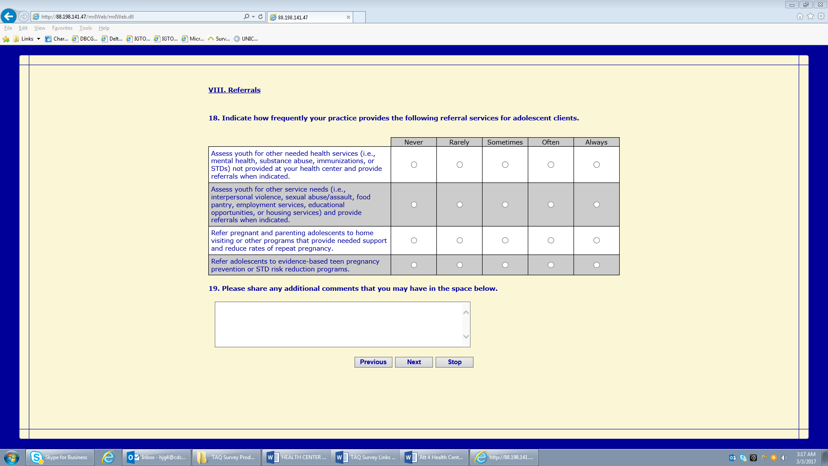Open the Favorites menu
The width and height of the screenshot is (828, 466).
coord(62,28)
